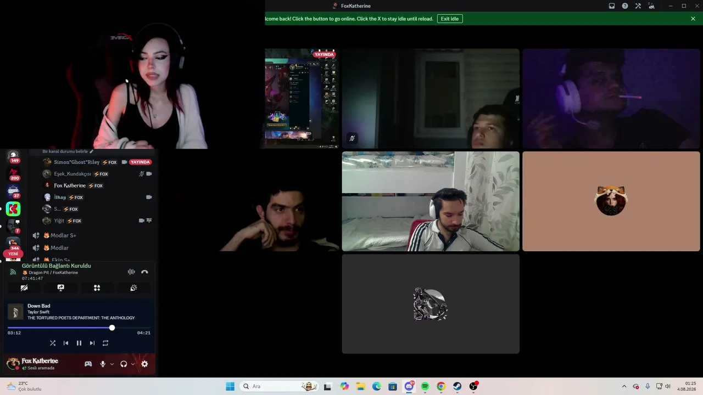The width and height of the screenshot is (703, 395).
Task: Open the crossed tools icon in title bar
Action: pos(638,6)
